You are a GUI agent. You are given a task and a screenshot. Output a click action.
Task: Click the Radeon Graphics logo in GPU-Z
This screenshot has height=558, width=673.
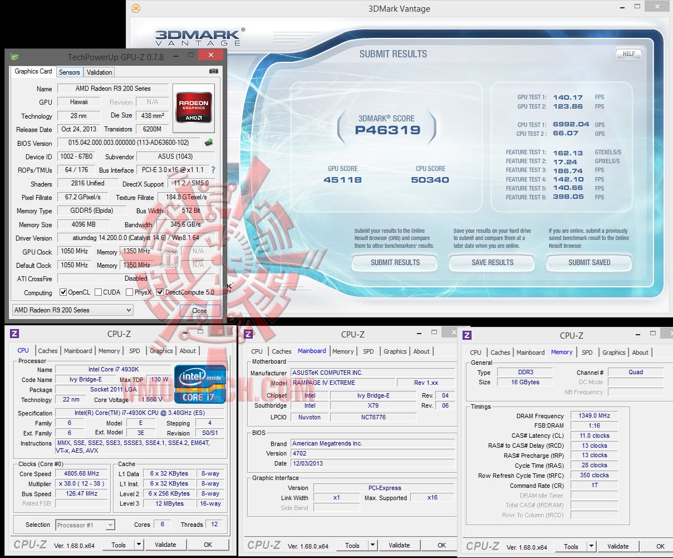click(x=194, y=107)
